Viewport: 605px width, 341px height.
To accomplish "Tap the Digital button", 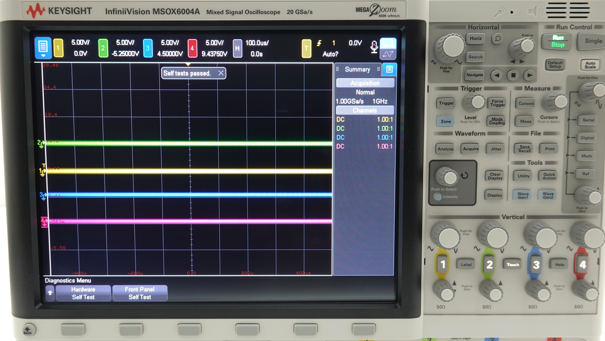I will tap(587, 138).
